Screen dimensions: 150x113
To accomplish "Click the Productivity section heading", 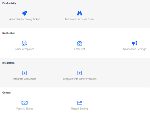I will coord(9,3).
